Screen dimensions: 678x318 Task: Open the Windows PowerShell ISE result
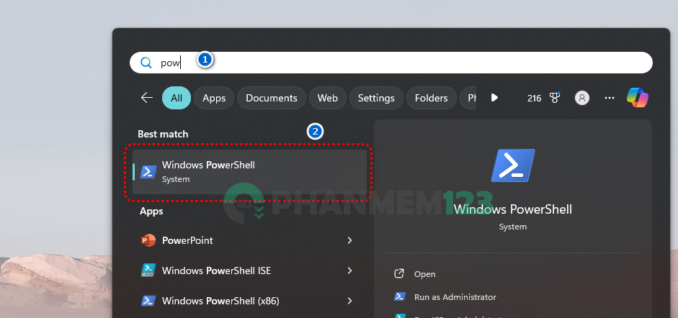244,271
